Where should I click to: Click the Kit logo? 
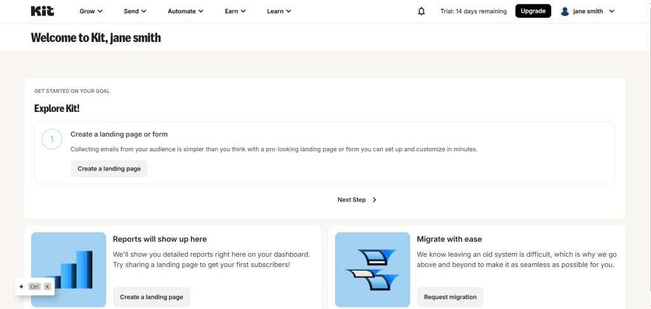point(43,11)
